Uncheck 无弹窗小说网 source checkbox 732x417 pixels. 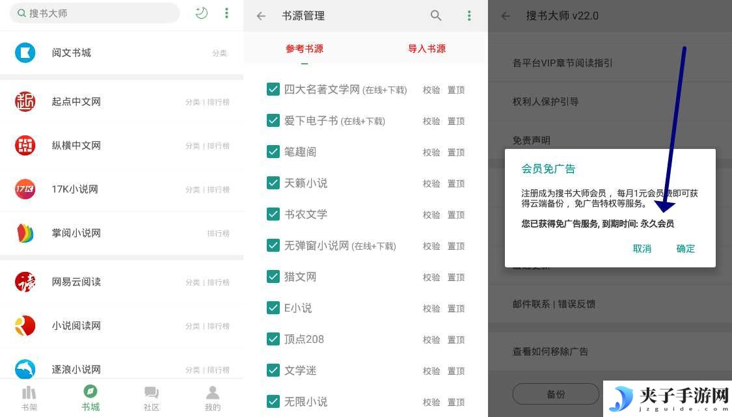click(273, 246)
